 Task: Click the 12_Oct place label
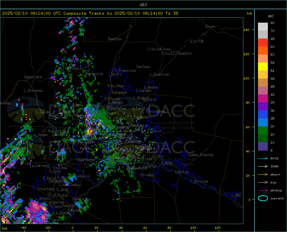click(158, 156)
